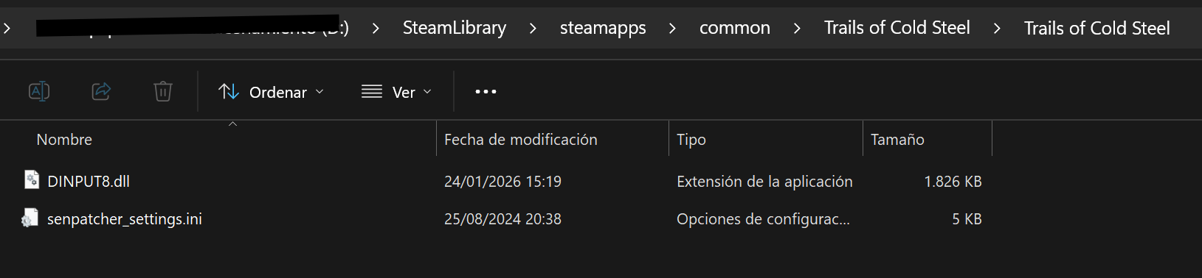This screenshot has width=1202, height=278.
Task: Click the Share icon in toolbar
Action: [101, 91]
